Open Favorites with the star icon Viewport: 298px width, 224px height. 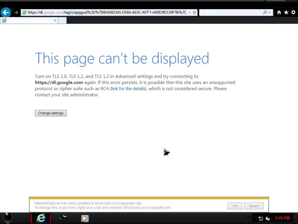point(286,12)
